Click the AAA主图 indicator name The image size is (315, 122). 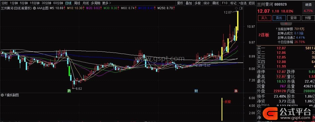pos(42,8)
